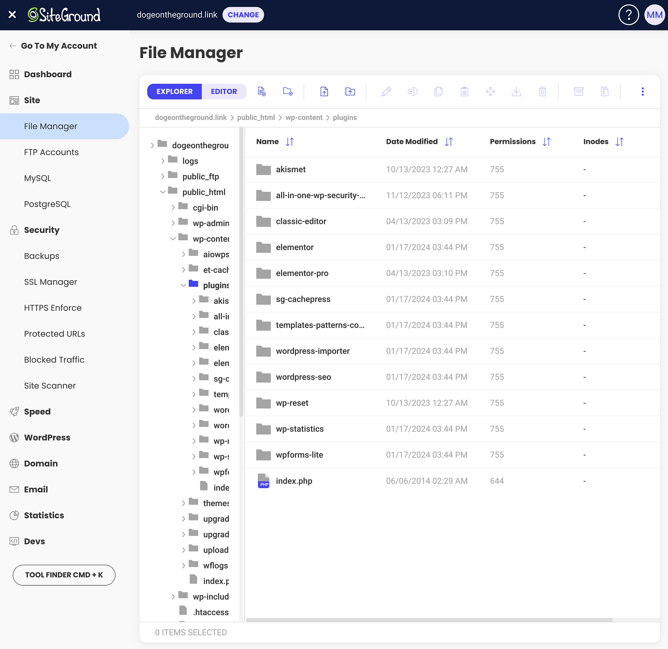The height and width of the screenshot is (649, 668).
Task: Click the upload file icon
Action: [325, 92]
